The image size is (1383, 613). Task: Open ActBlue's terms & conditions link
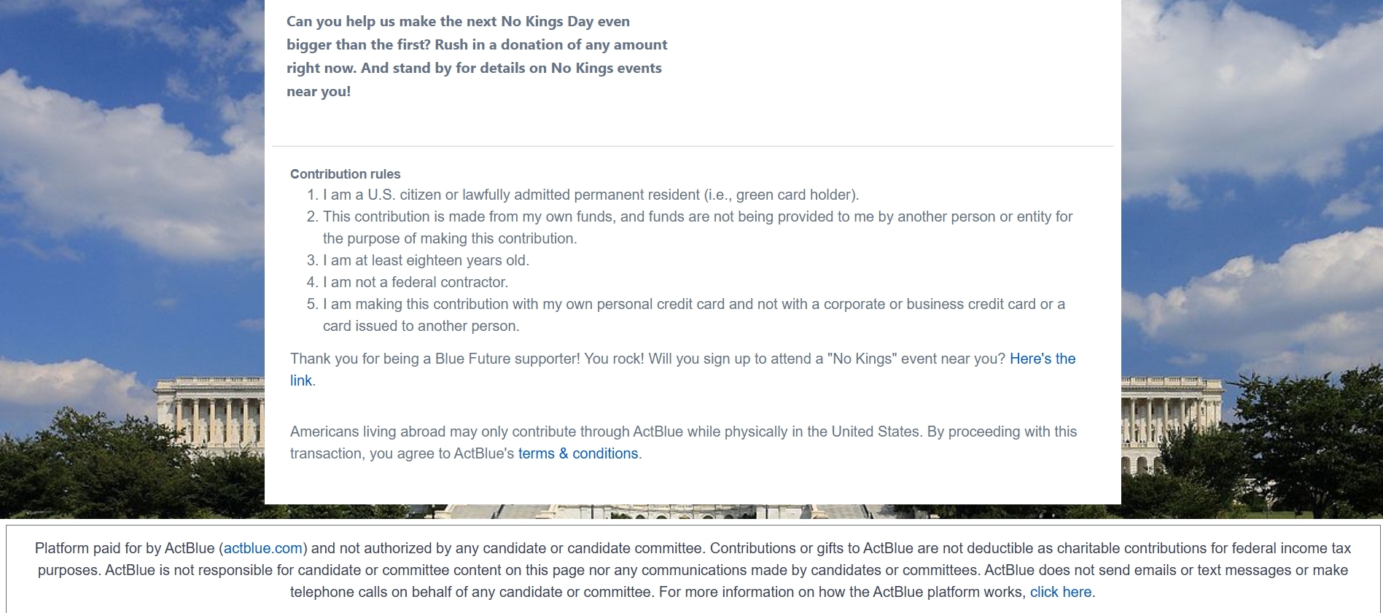tap(578, 453)
